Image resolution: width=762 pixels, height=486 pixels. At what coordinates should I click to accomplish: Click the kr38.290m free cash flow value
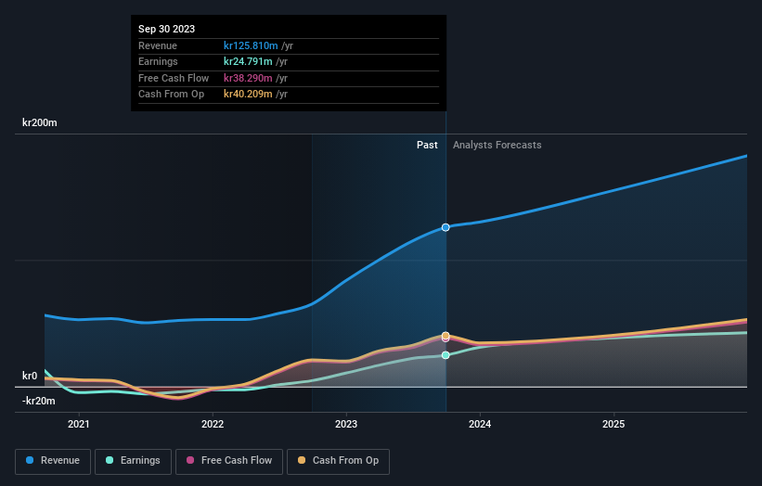click(x=248, y=78)
